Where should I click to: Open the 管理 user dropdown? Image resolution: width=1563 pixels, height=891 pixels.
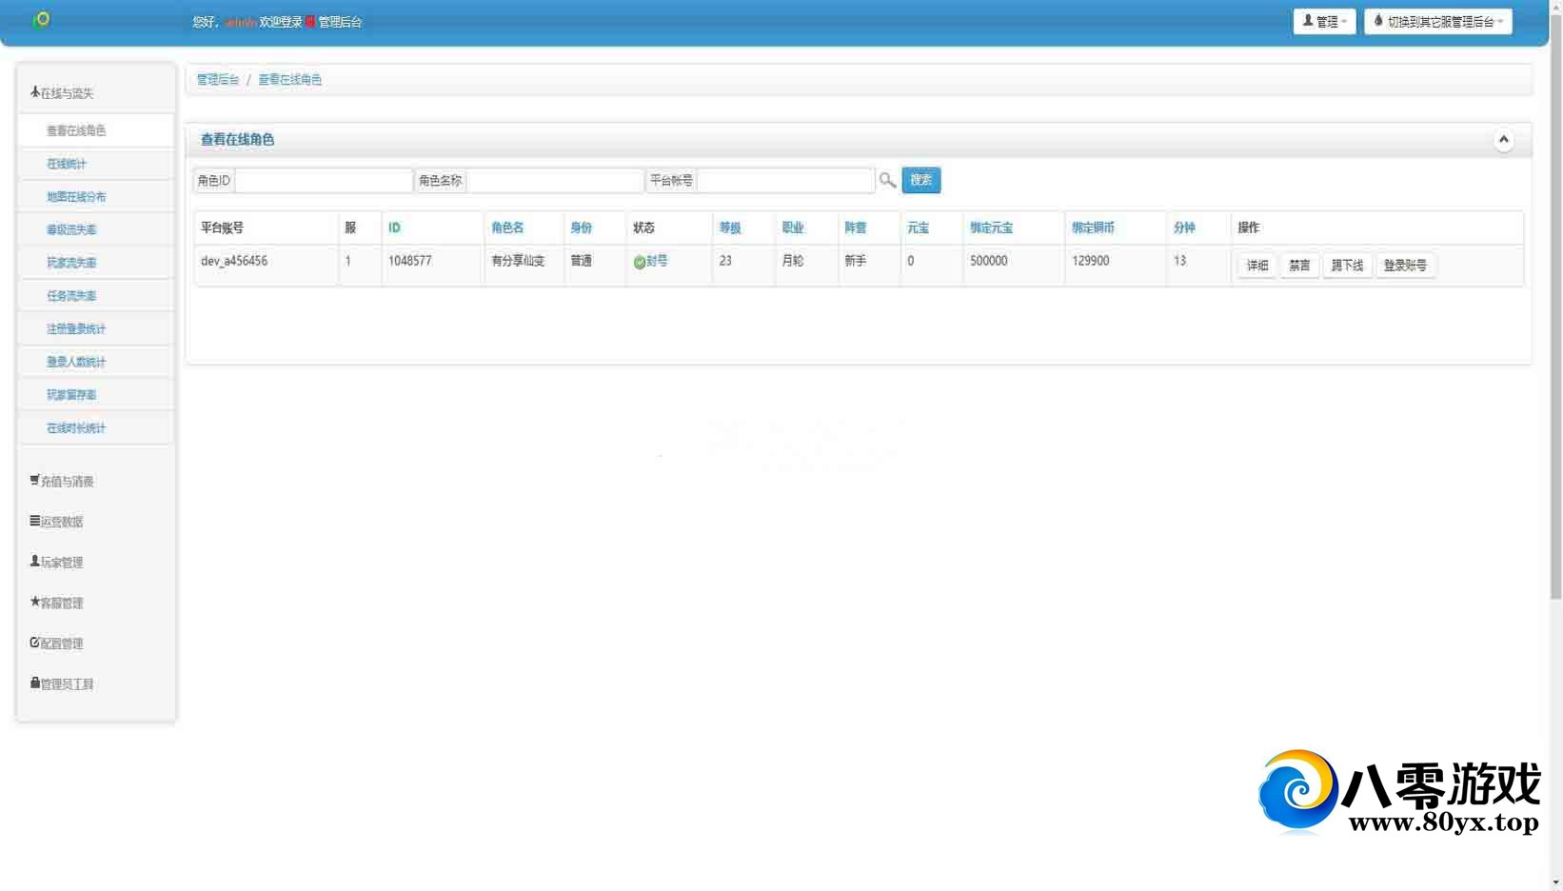pos(1324,21)
